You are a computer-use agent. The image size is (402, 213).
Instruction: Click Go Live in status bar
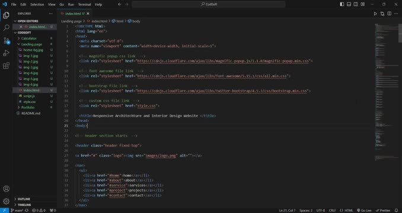coord(364,211)
